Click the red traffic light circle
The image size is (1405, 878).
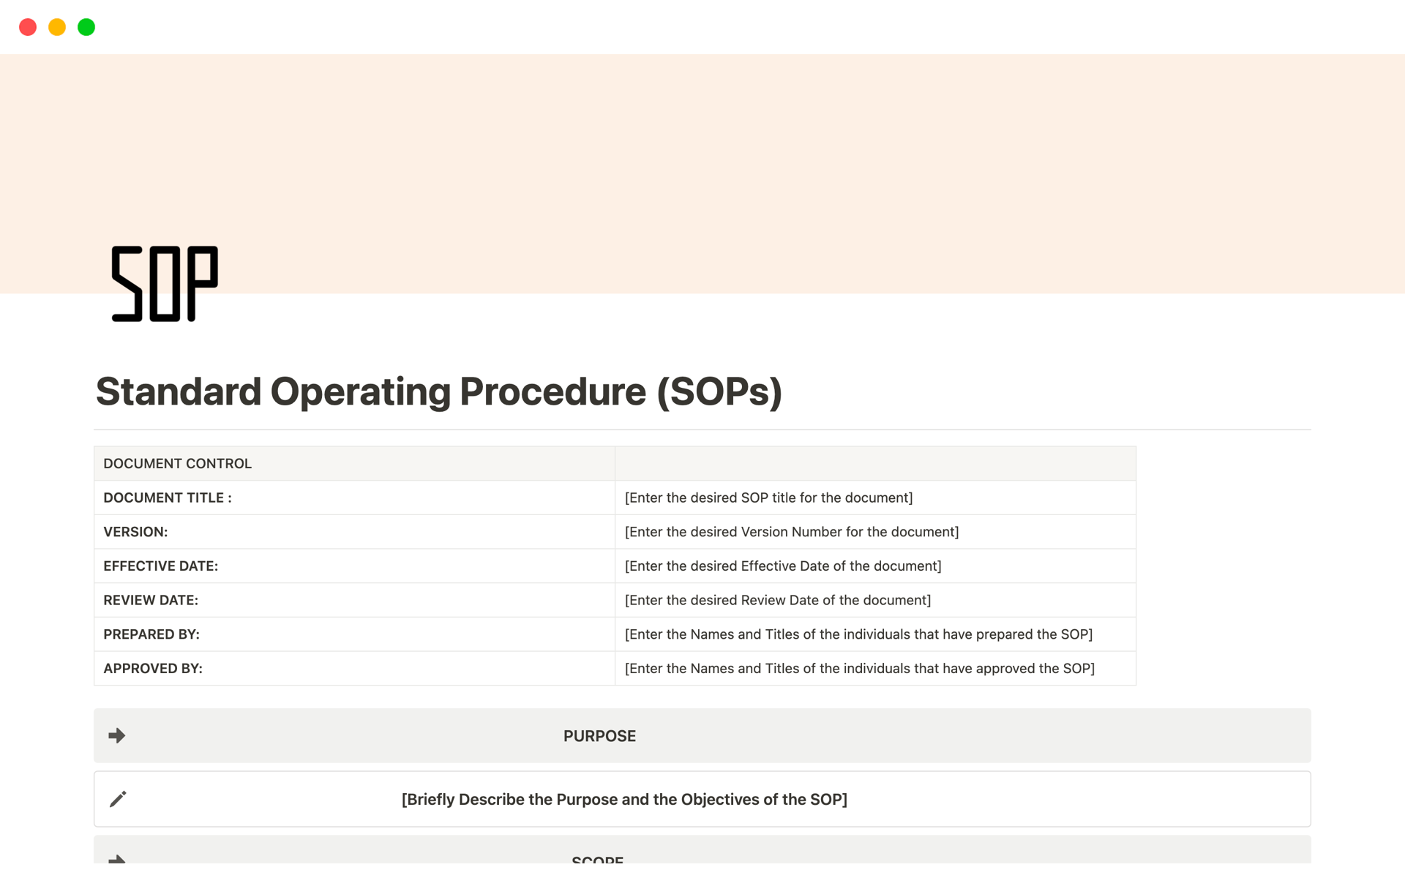click(28, 27)
